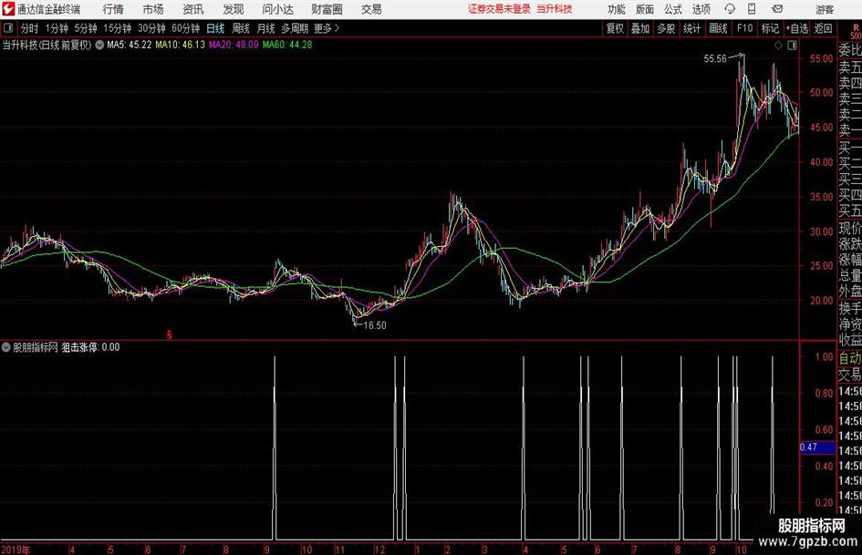Switch to 1分钟 period

click(x=57, y=28)
